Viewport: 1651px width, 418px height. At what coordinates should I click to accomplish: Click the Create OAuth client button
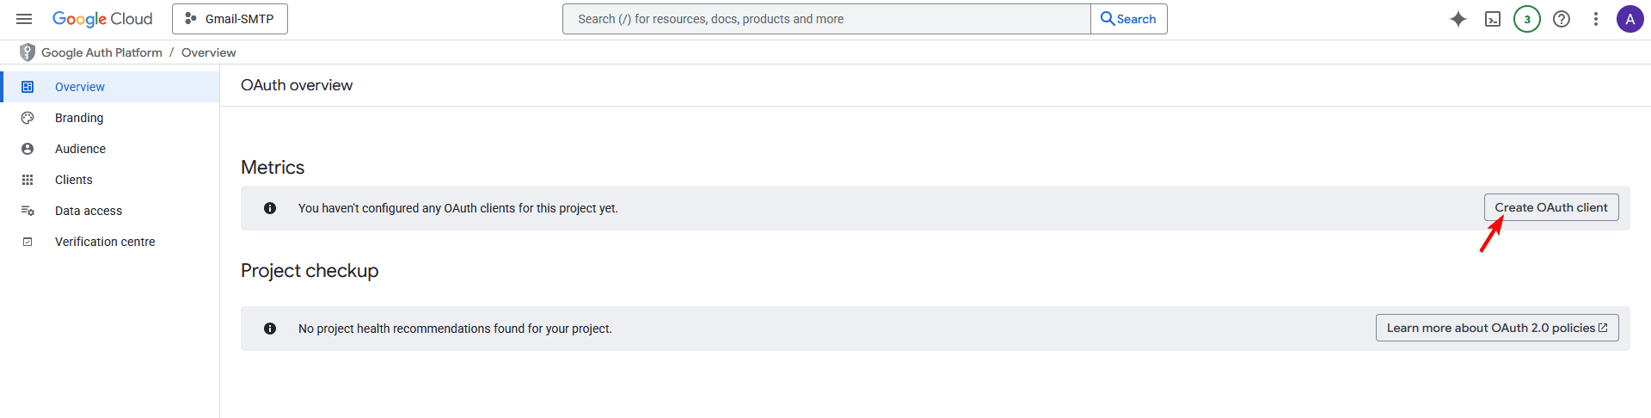[x=1551, y=207]
